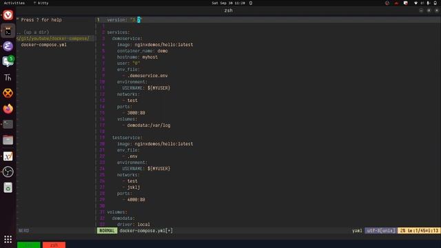Close the zsh terminal window
This screenshot has width=441, height=248.
(x=436, y=10)
